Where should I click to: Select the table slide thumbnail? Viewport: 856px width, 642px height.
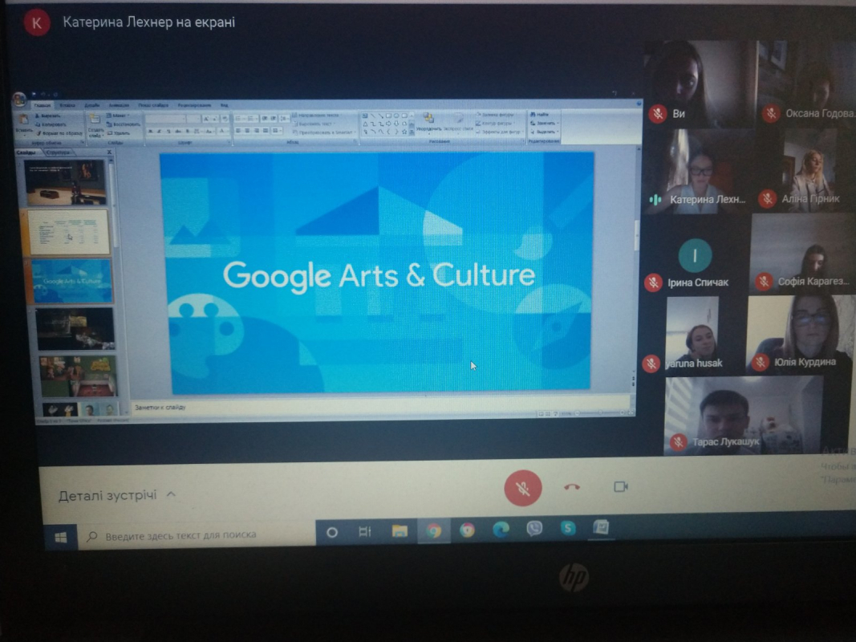[68, 233]
